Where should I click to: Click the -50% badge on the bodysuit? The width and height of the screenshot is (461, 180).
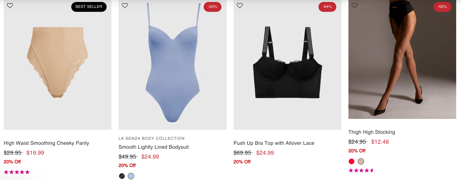tap(212, 7)
